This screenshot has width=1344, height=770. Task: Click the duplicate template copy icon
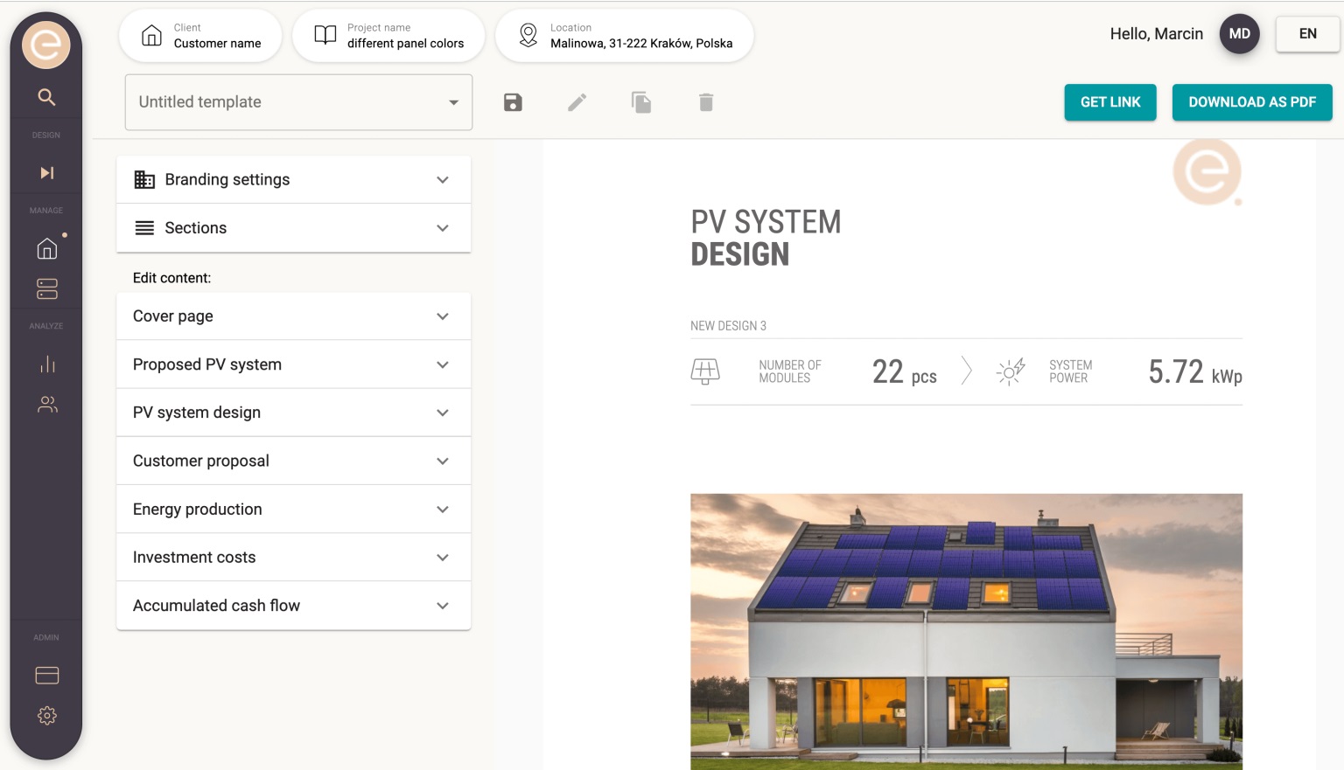[x=641, y=102]
